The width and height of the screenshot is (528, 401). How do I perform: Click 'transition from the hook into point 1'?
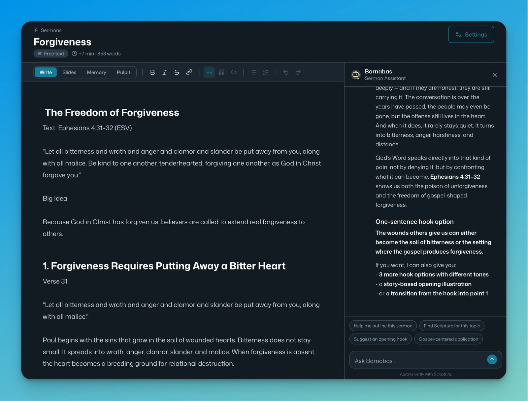click(439, 293)
